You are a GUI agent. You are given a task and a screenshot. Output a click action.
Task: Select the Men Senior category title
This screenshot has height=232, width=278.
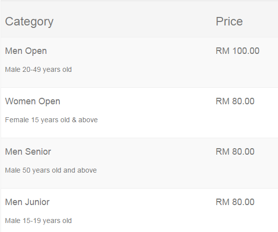tap(28, 152)
